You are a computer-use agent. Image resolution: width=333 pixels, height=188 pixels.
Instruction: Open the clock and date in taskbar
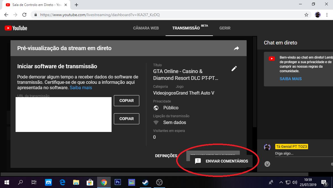(x=308, y=182)
